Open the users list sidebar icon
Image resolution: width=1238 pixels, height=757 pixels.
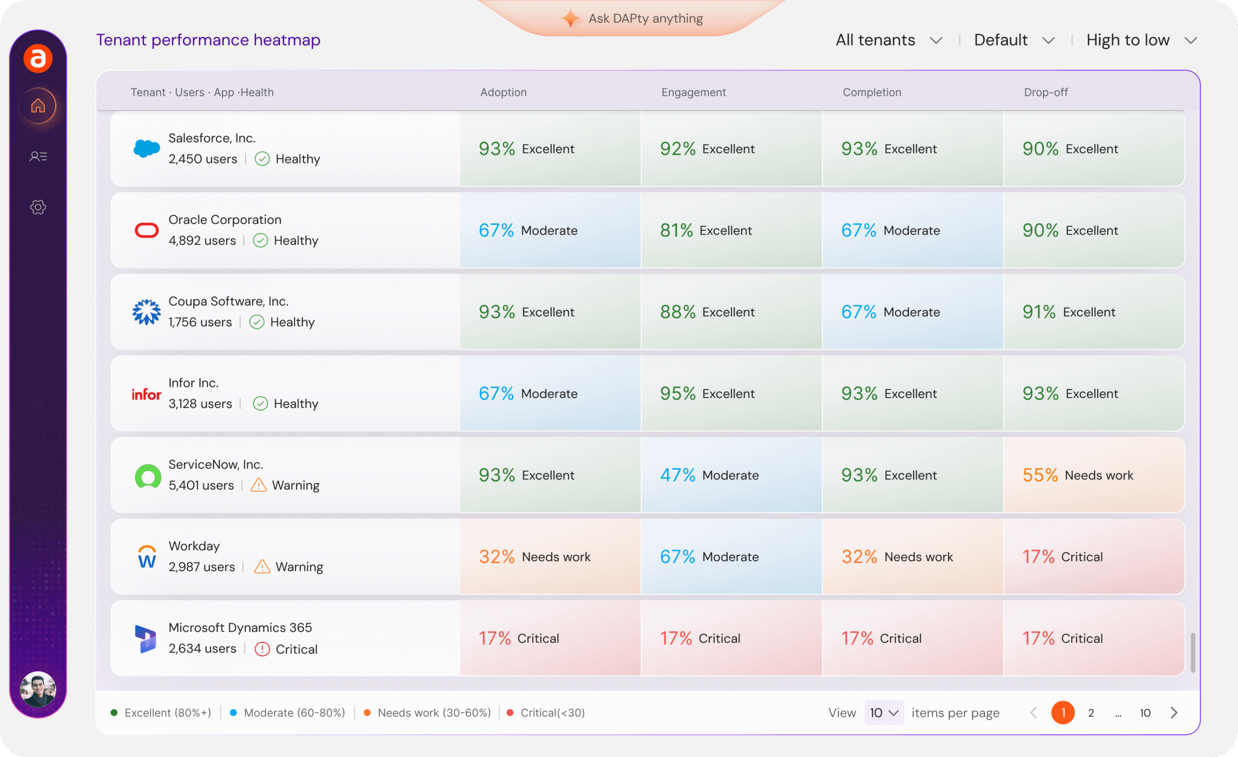click(38, 156)
